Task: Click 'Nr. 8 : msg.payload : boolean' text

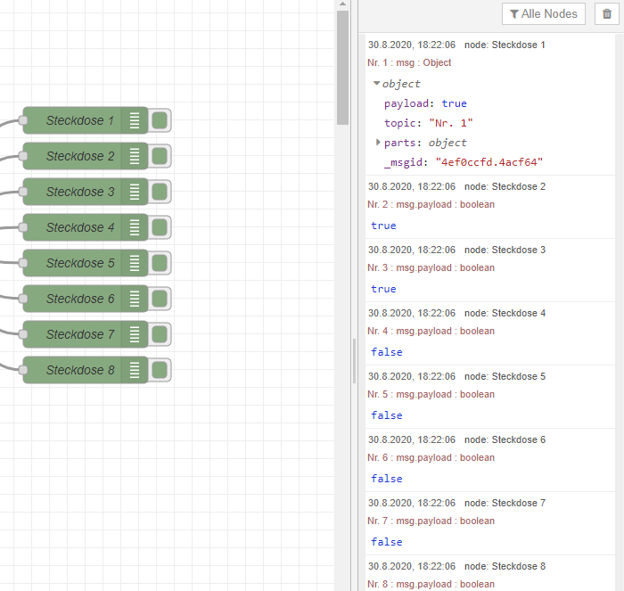Action: tap(431, 584)
